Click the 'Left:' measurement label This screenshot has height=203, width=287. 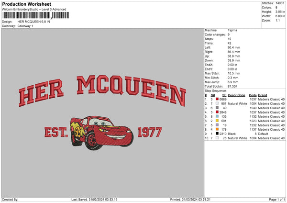pyautogui.click(x=208, y=47)
